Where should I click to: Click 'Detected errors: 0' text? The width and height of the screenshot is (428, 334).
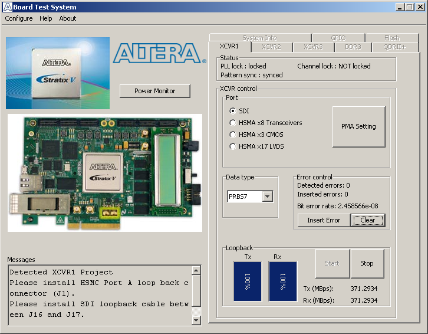tap(324, 185)
